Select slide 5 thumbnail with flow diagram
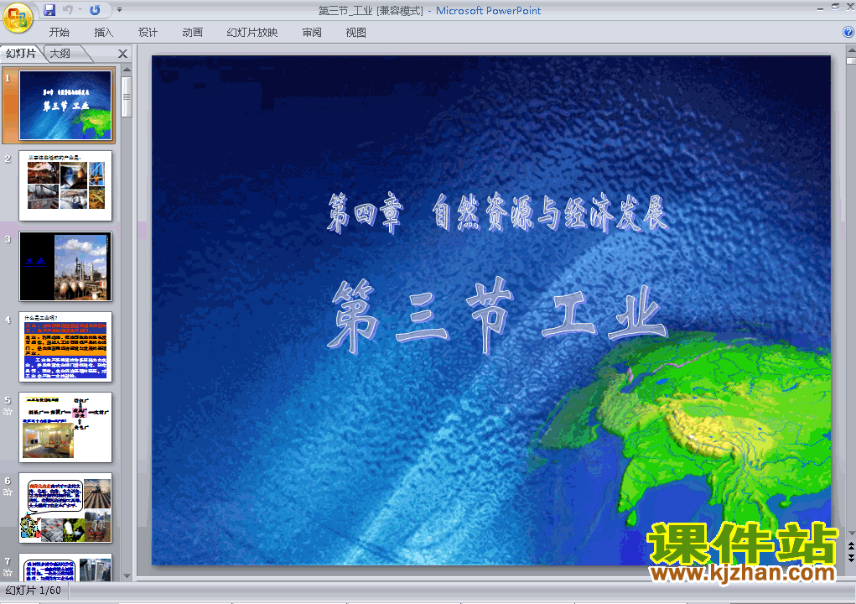Image resolution: width=856 pixels, height=604 pixels. coord(65,427)
